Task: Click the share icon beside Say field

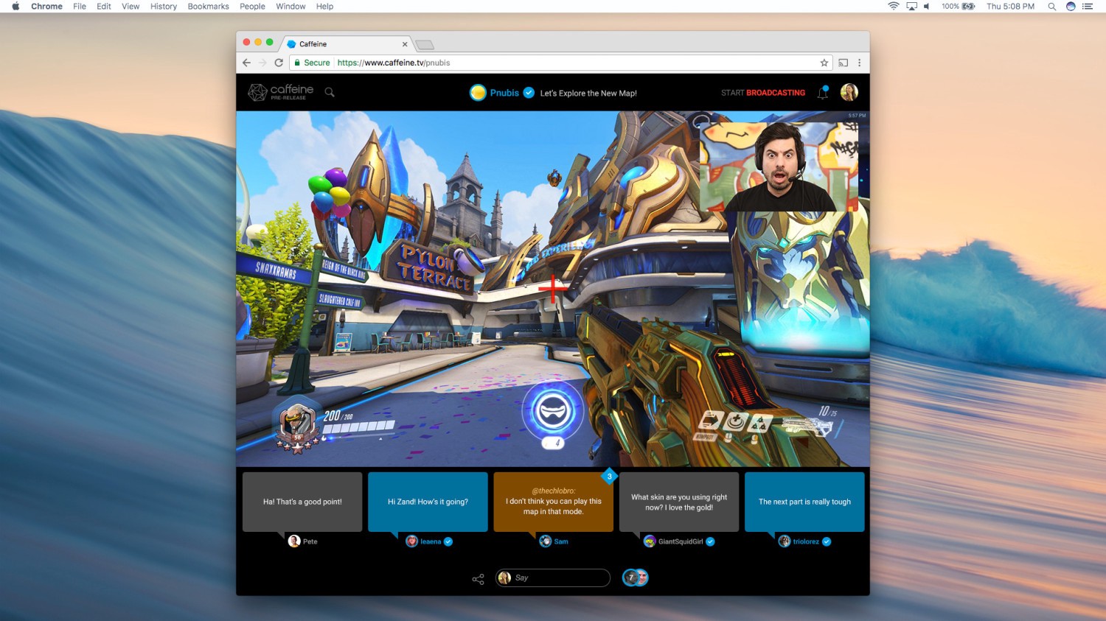Action: tap(478, 579)
